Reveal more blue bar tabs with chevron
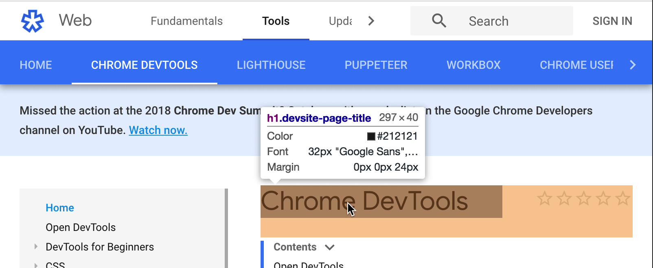The image size is (653, 268). tap(633, 65)
